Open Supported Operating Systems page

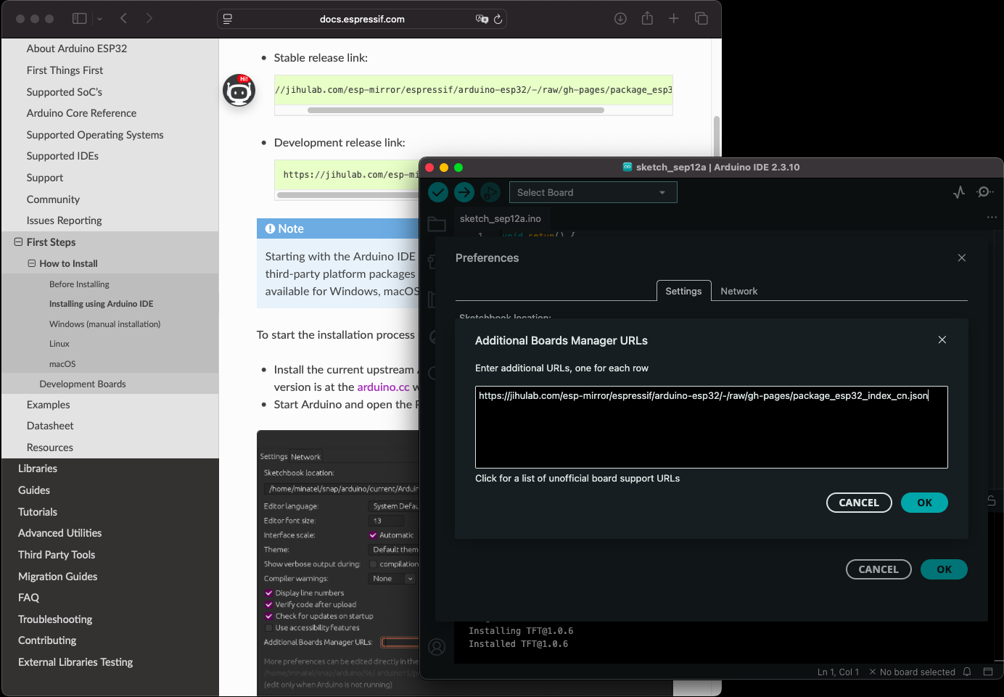coord(95,135)
